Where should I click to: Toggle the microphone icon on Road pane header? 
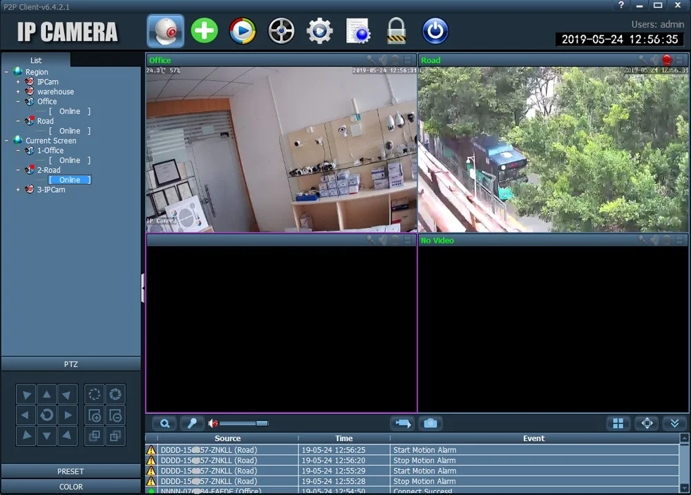tap(643, 60)
